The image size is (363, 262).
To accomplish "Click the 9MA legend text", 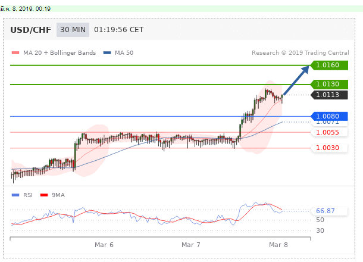I will click(58, 195).
